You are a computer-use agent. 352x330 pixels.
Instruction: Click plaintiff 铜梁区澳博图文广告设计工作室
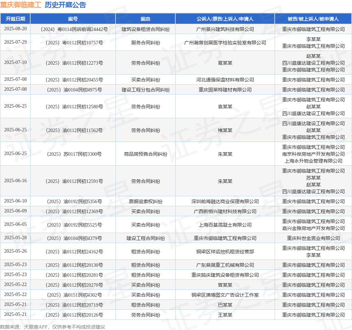pos(225,295)
